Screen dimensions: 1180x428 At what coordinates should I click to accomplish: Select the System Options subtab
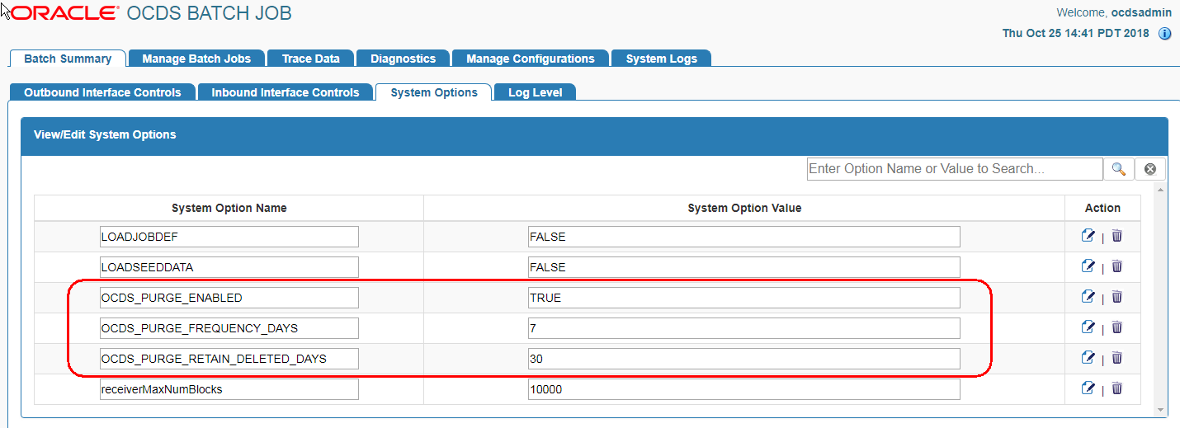434,92
